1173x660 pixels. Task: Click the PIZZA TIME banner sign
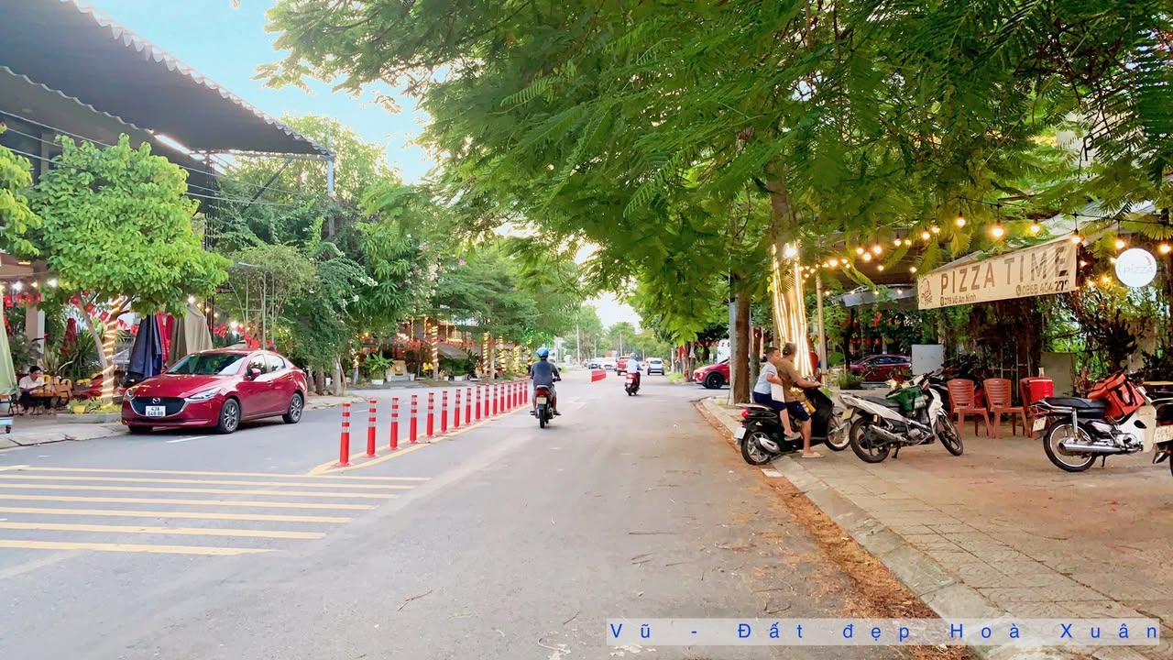pos(997,272)
